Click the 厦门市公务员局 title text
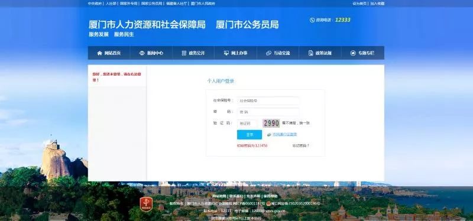The image size is (473, 221). coord(247,25)
